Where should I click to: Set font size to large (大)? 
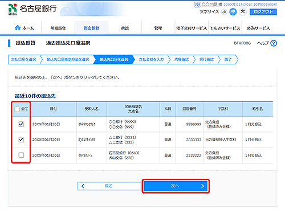coord(243,12)
